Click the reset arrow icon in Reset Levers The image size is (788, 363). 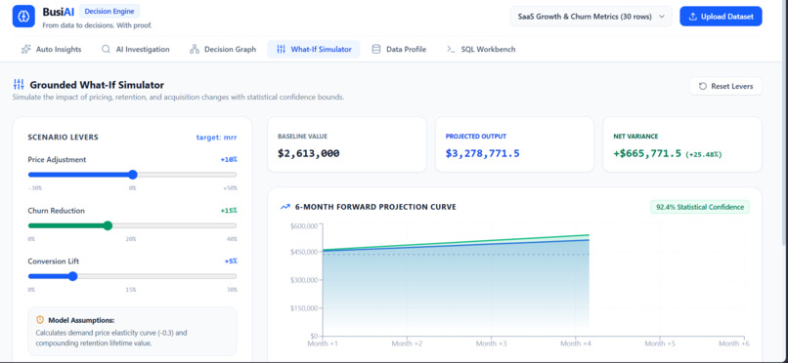[x=703, y=86]
